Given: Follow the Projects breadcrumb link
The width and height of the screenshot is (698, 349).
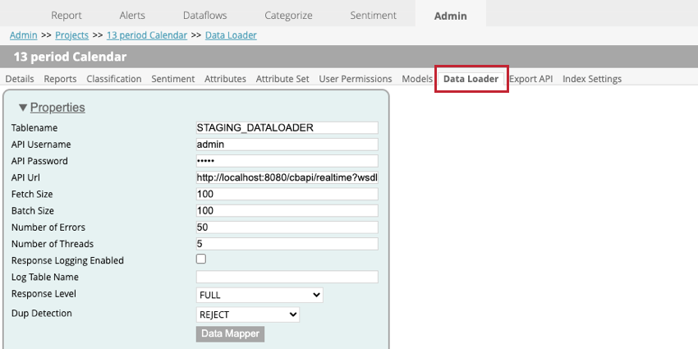Looking at the screenshot, I should tap(71, 35).
